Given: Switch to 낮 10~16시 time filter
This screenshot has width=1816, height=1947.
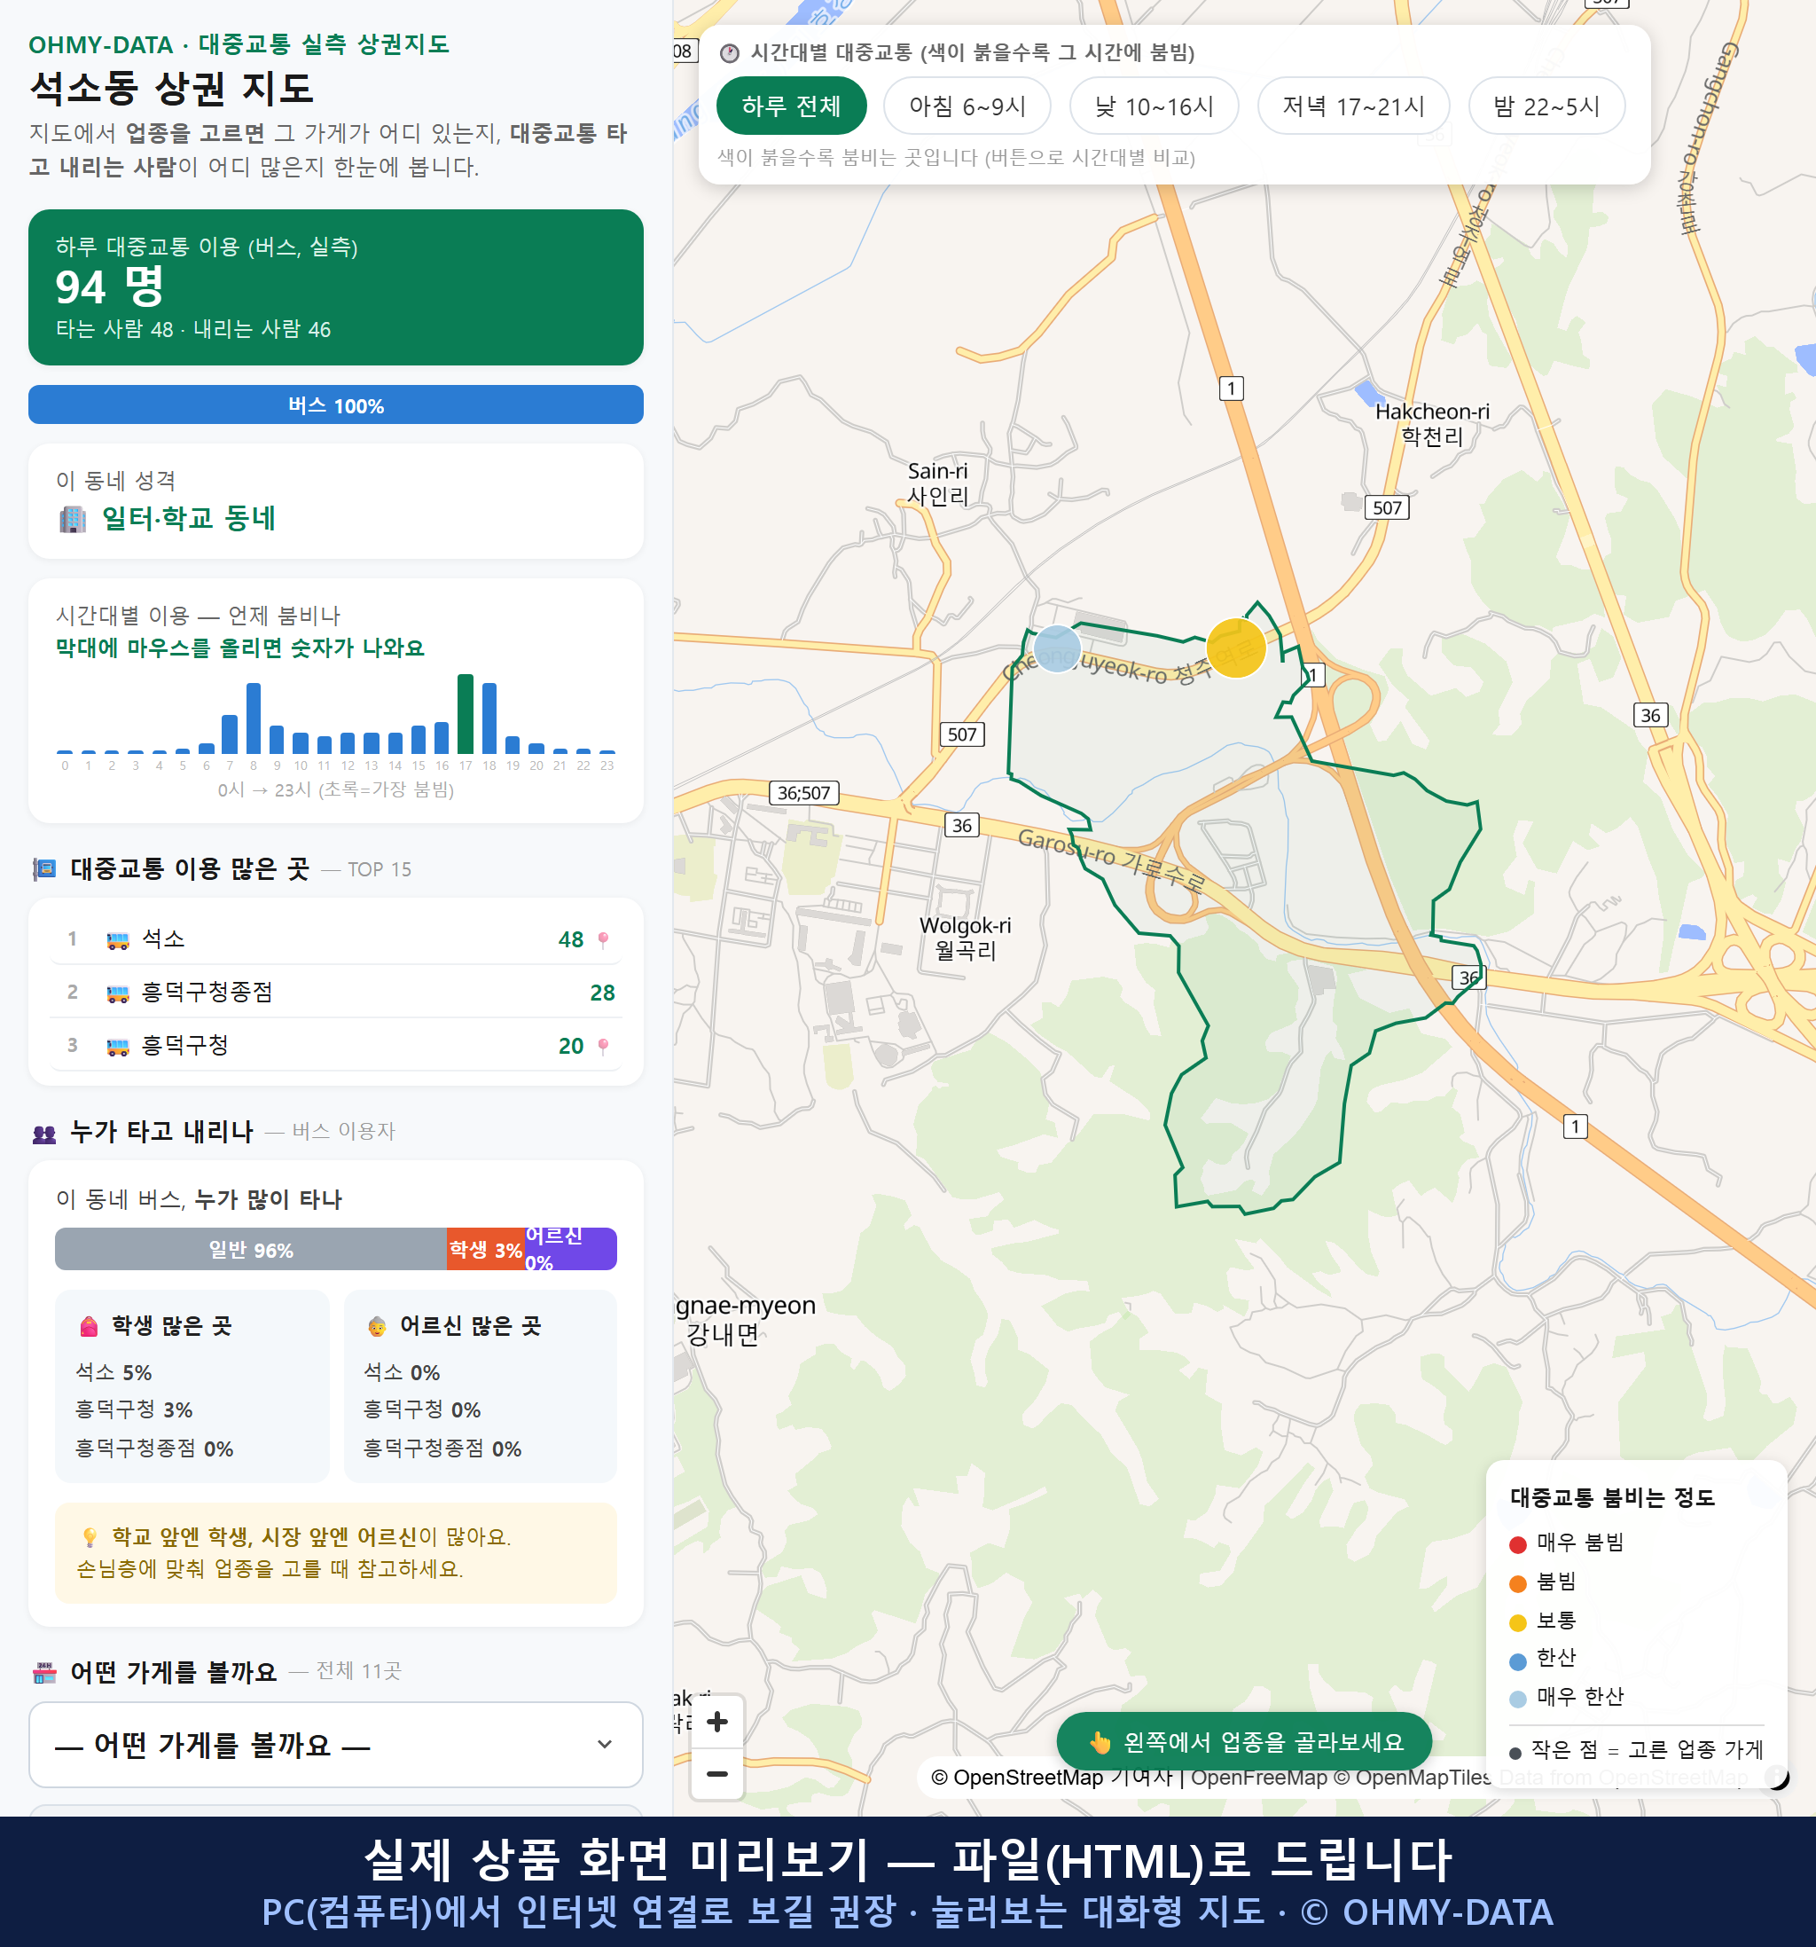Looking at the screenshot, I should 1154,106.
